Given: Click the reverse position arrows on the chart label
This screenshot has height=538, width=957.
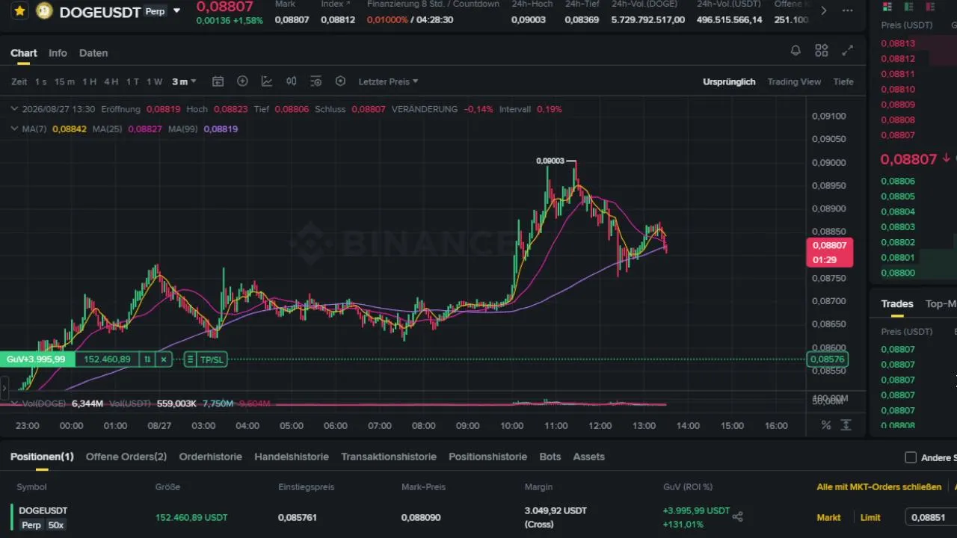Looking at the screenshot, I should tap(147, 359).
